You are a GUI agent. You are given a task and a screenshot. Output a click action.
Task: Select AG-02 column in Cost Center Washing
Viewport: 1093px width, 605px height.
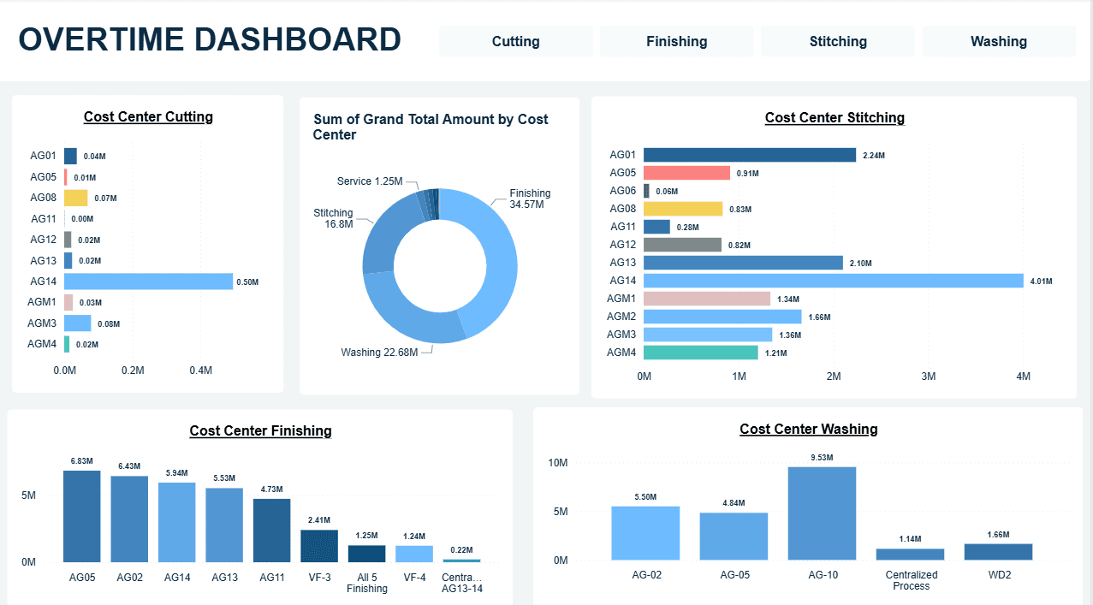click(x=645, y=533)
